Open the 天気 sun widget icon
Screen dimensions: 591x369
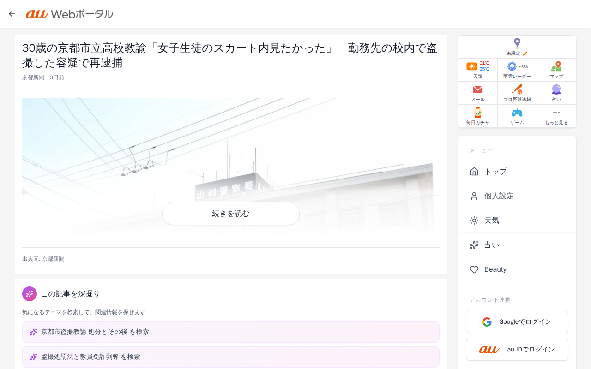(x=472, y=66)
